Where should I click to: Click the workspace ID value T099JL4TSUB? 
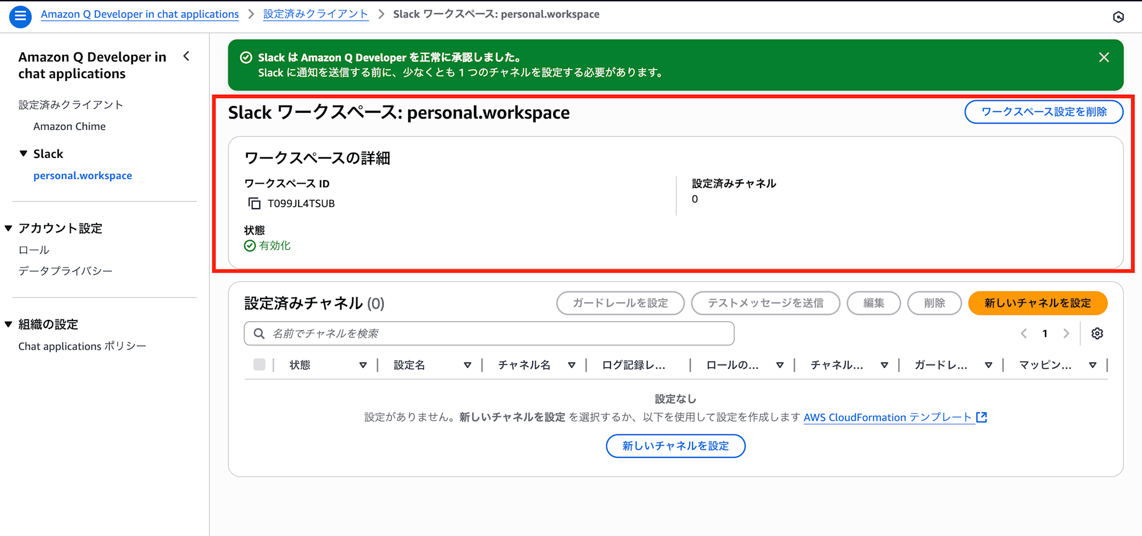(301, 204)
